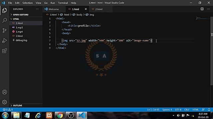
Task: Switch to the Welcome tab
Action: 54,9
